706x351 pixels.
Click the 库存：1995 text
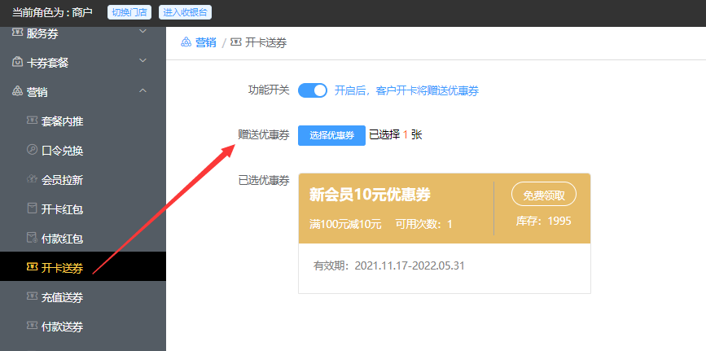click(x=543, y=221)
